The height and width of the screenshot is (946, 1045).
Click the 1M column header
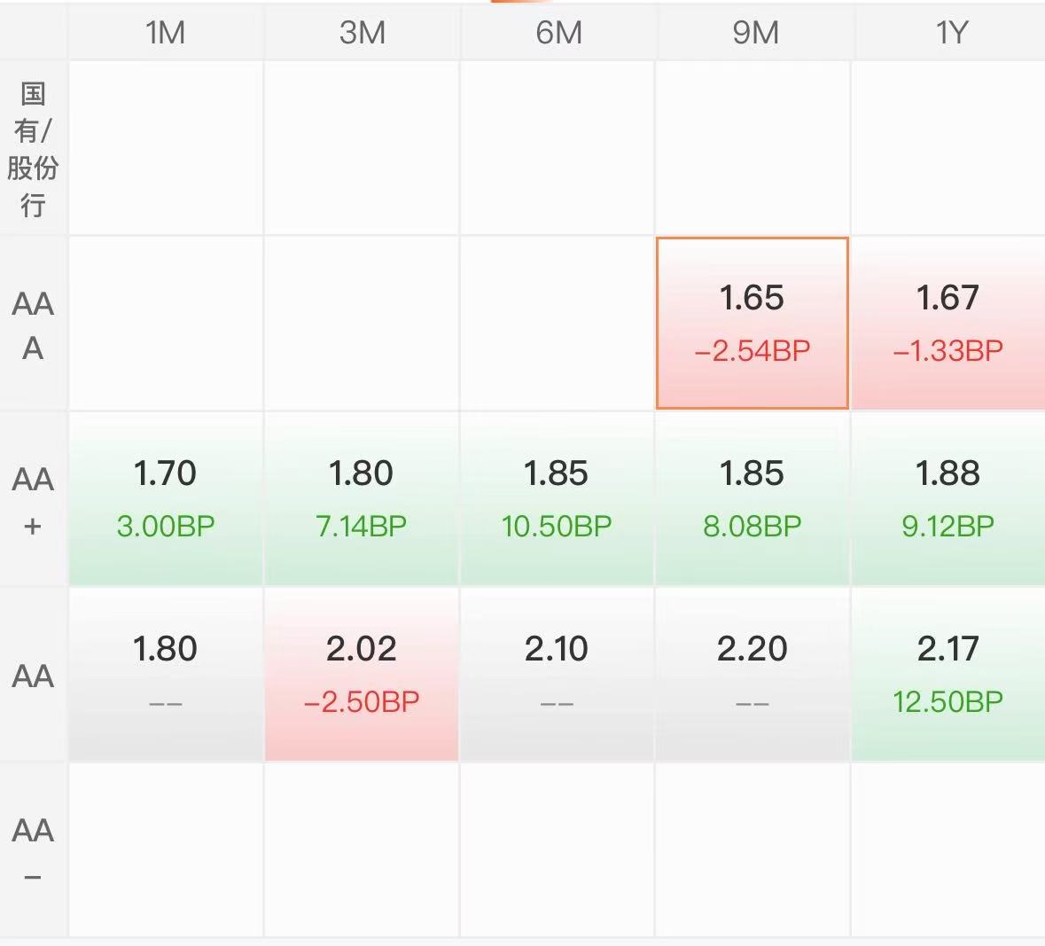[x=165, y=32]
